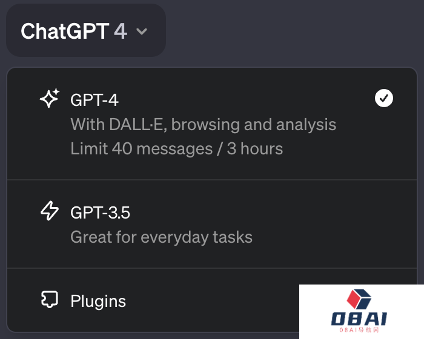Click the "Limit 40 messages / 3 hours" text
Viewport: 424px width, 339px height.
176,148
